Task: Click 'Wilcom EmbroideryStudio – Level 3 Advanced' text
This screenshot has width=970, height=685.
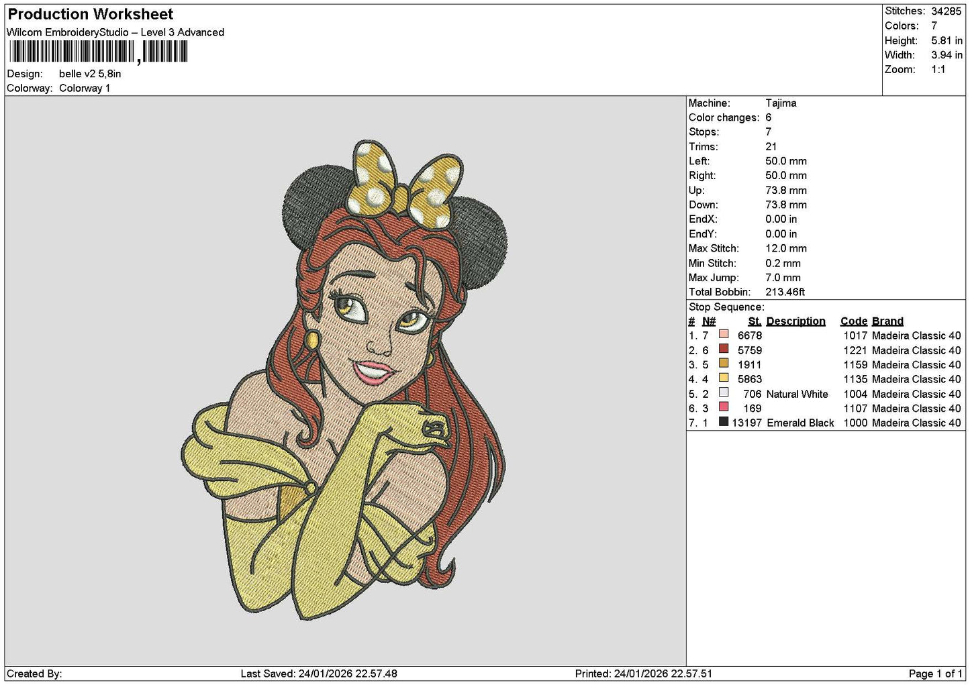Action: click(115, 32)
